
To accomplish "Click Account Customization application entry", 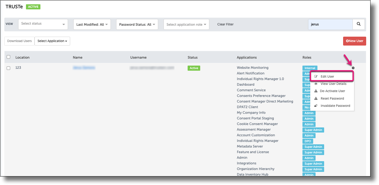I will point(256,135).
